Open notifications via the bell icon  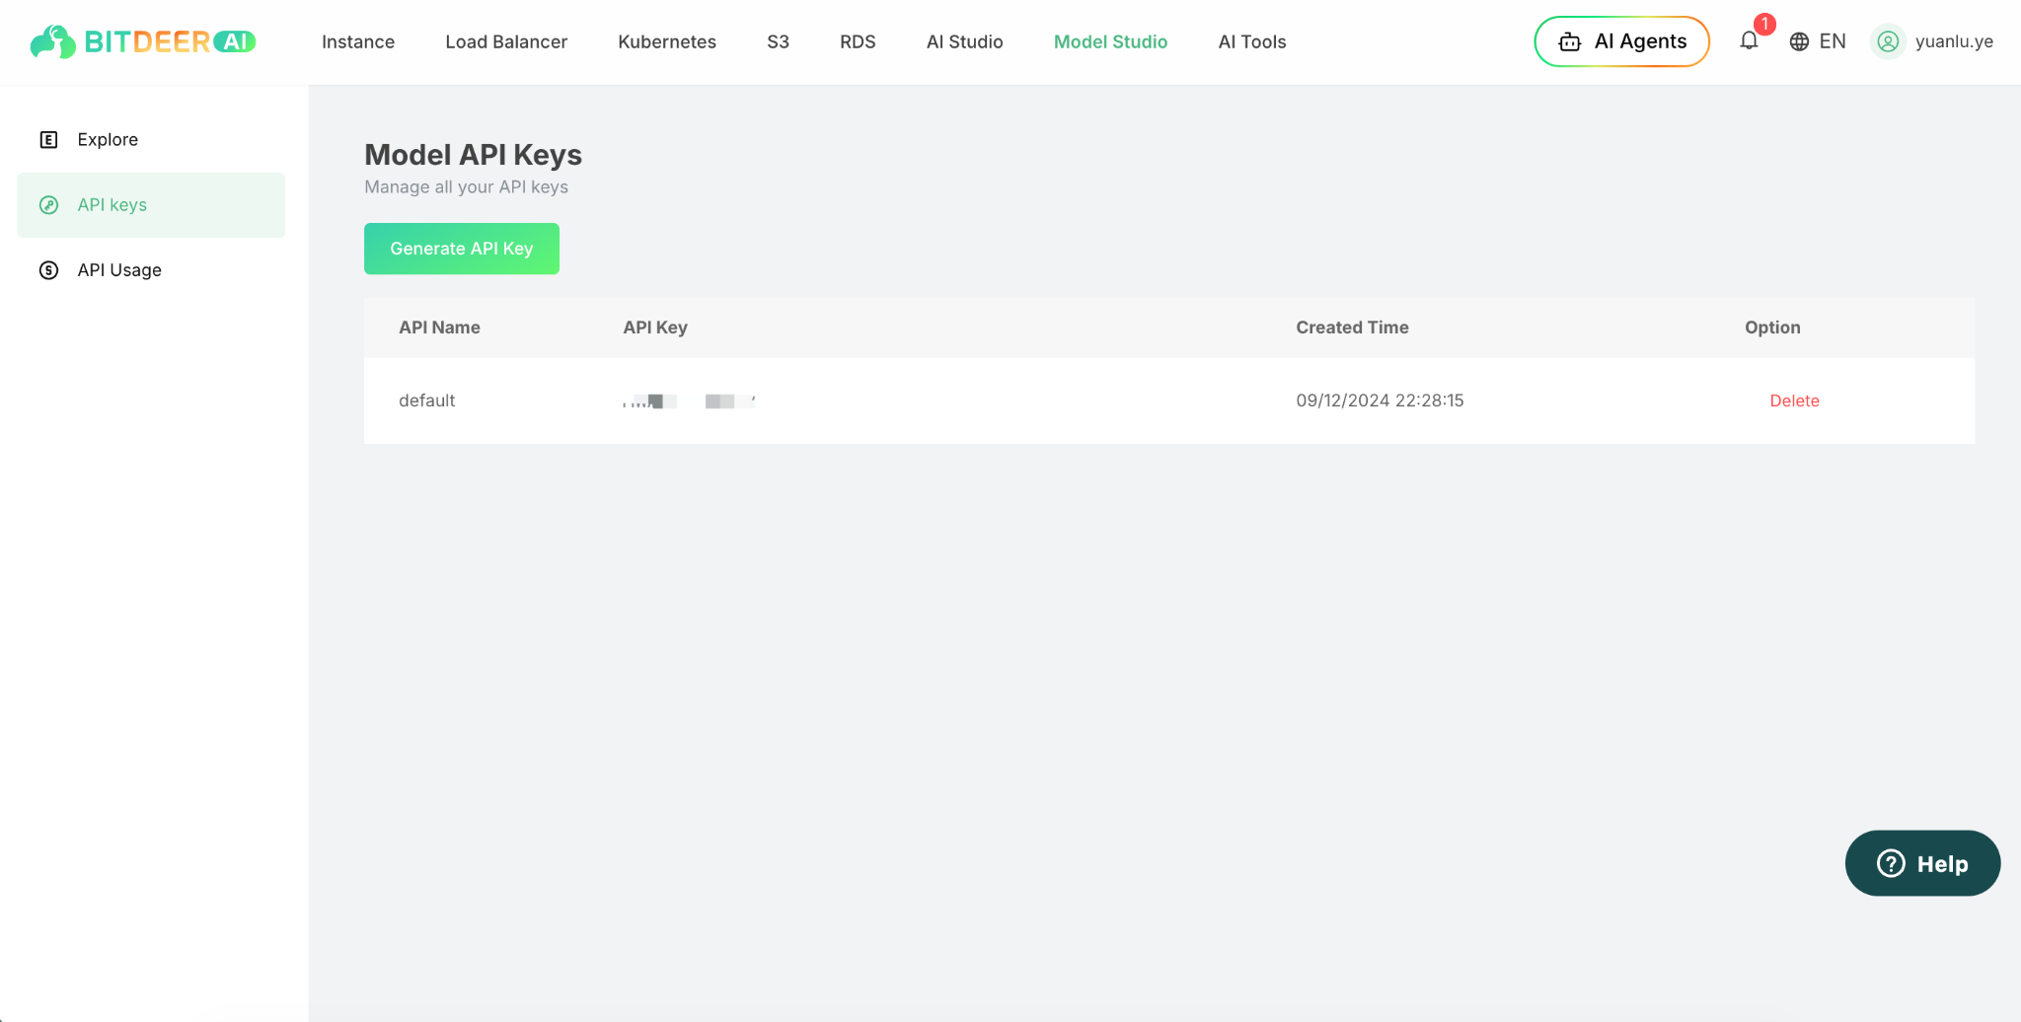coord(1750,41)
